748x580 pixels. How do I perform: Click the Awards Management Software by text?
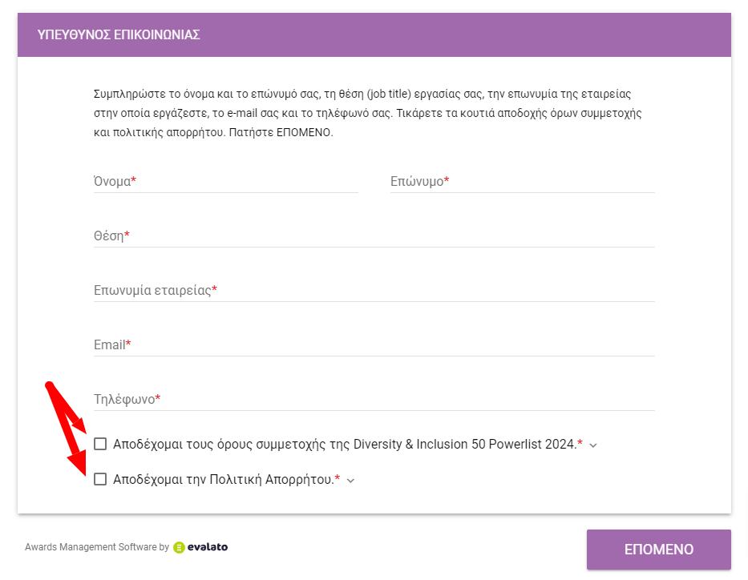pos(97,547)
